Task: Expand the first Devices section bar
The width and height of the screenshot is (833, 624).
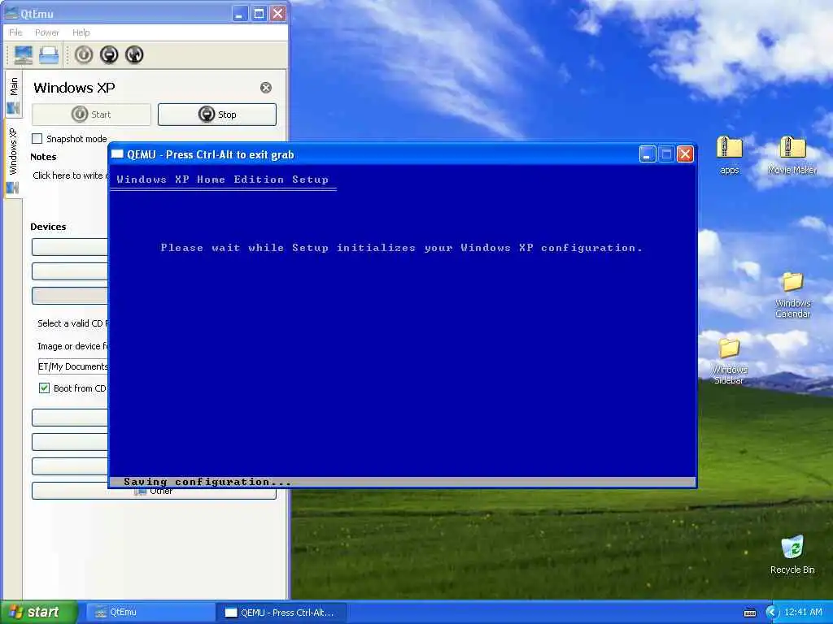Action: 70,247
